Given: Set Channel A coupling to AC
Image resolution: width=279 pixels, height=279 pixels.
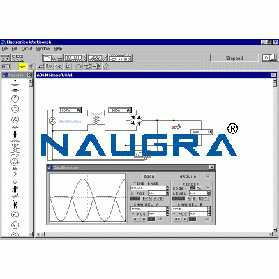Looking at the screenshot, I should pos(136,219).
